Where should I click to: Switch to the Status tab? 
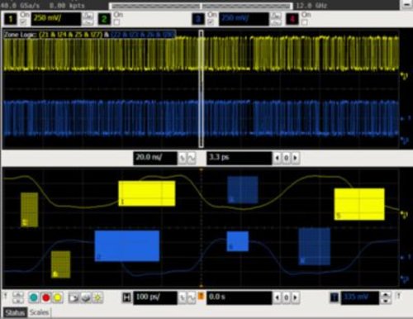click(15, 312)
